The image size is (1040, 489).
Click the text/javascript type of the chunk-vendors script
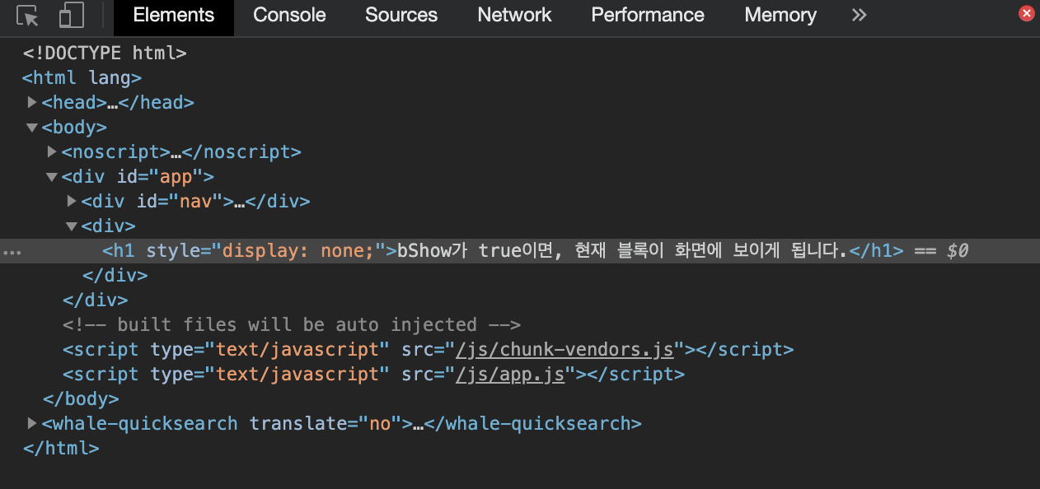pos(297,350)
